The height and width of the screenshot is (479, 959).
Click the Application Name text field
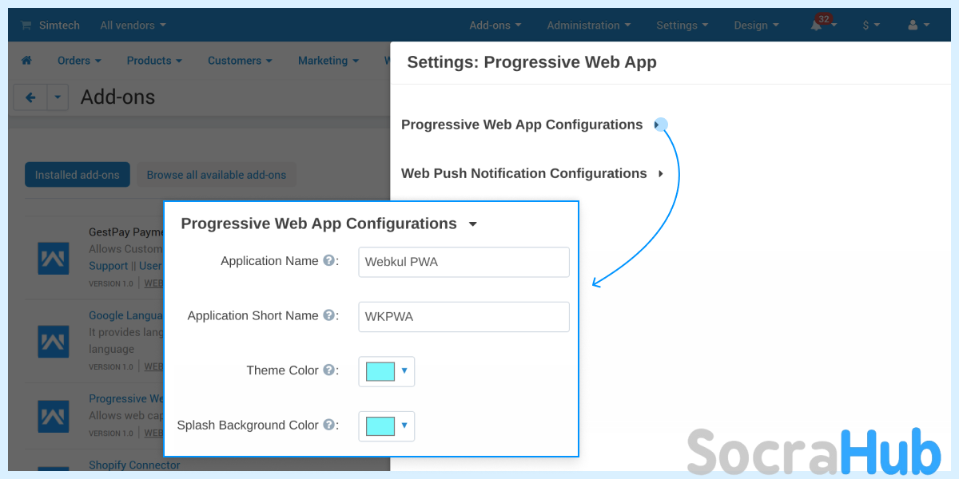click(464, 262)
